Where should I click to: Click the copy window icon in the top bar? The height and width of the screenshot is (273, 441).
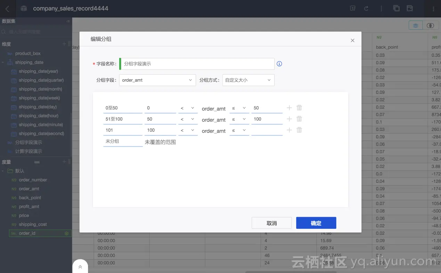396,8
